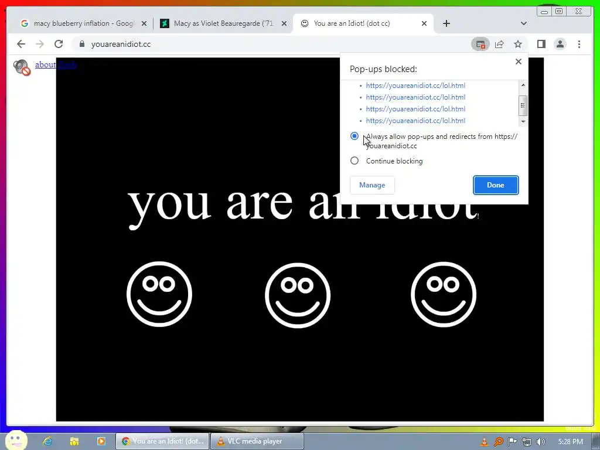The width and height of the screenshot is (600, 450).
Task: Bookmark this tab with the star icon
Action: point(518,45)
